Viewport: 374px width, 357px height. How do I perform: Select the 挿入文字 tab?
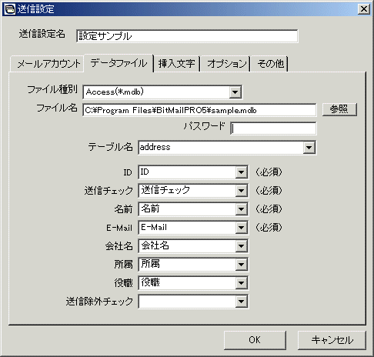[177, 64]
